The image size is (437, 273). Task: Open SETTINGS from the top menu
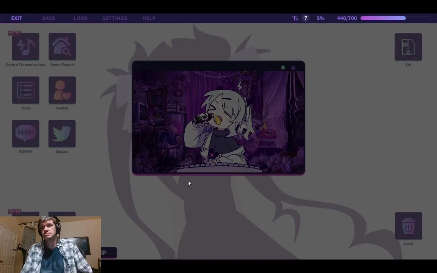115,18
